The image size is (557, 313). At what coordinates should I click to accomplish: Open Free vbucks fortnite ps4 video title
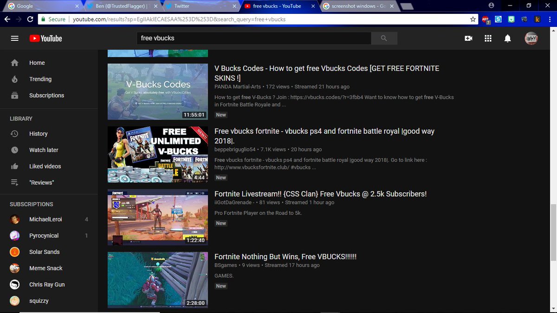324,136
